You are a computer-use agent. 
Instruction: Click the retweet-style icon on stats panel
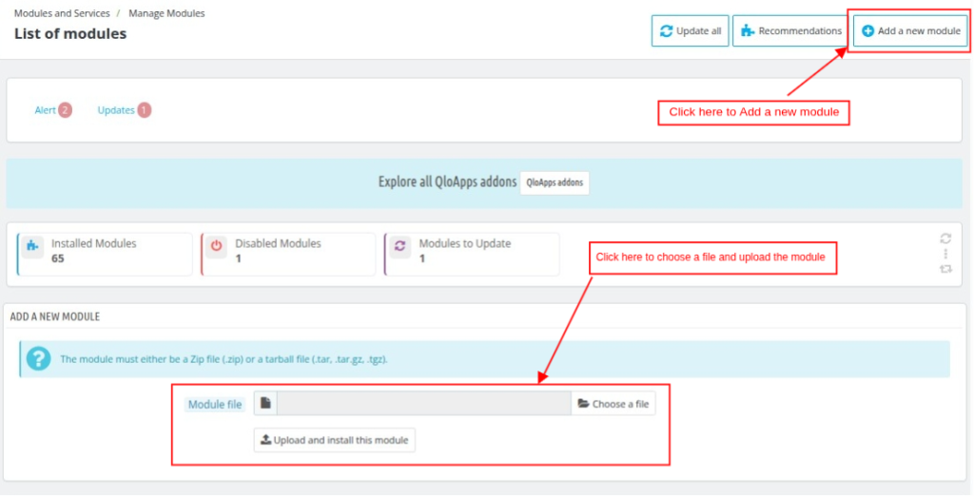pos(945,270)
